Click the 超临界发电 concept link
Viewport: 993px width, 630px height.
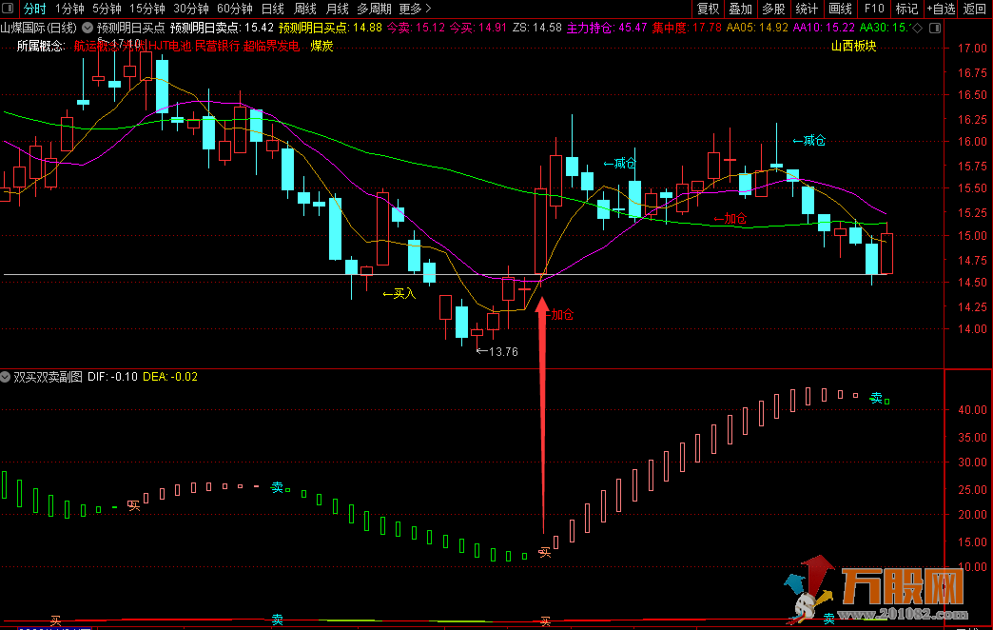point(271,47)
